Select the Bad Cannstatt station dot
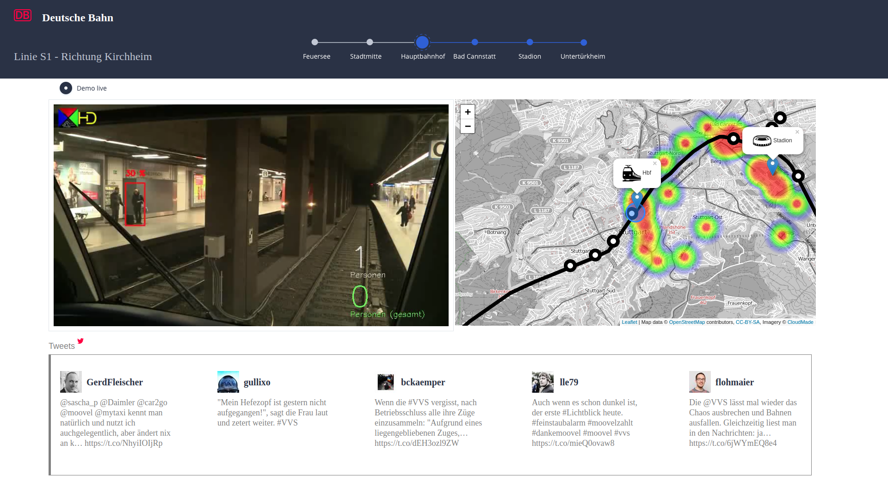This screenshot has height=499, width=888. [475, 42]
